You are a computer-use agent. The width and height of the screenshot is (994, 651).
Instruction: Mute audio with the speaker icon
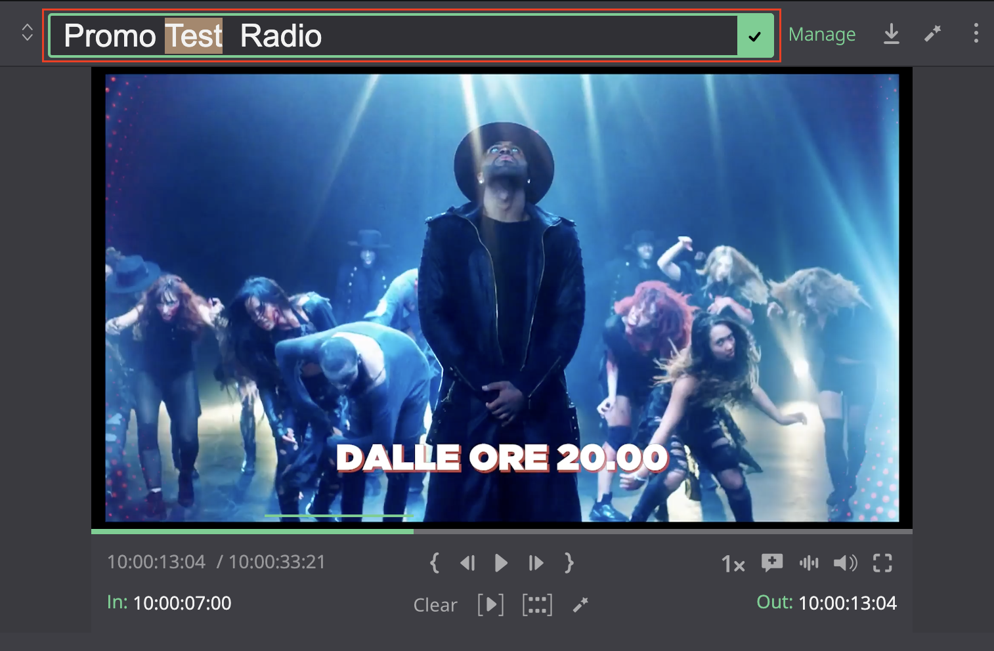pos(845,563)
